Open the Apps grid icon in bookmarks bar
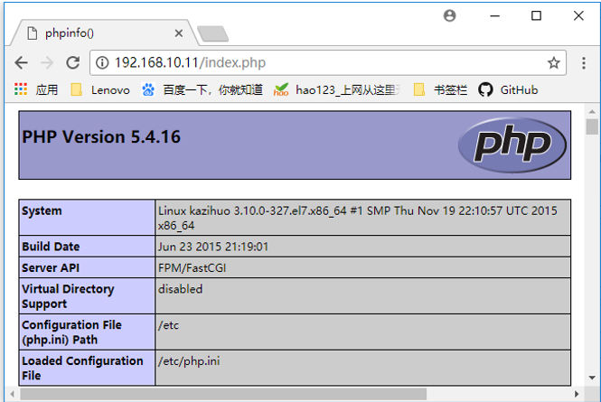Screen dimensions: 601x402 [21, 89]
